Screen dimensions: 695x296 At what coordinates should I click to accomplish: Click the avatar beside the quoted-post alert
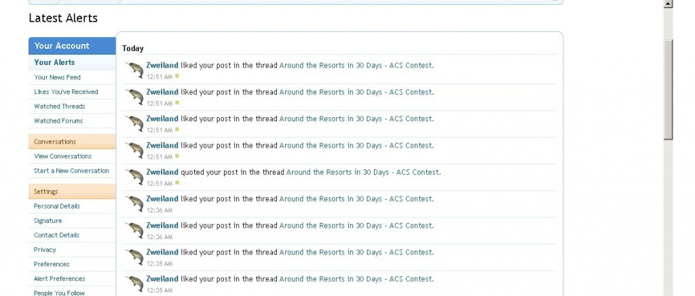[134, 177]
